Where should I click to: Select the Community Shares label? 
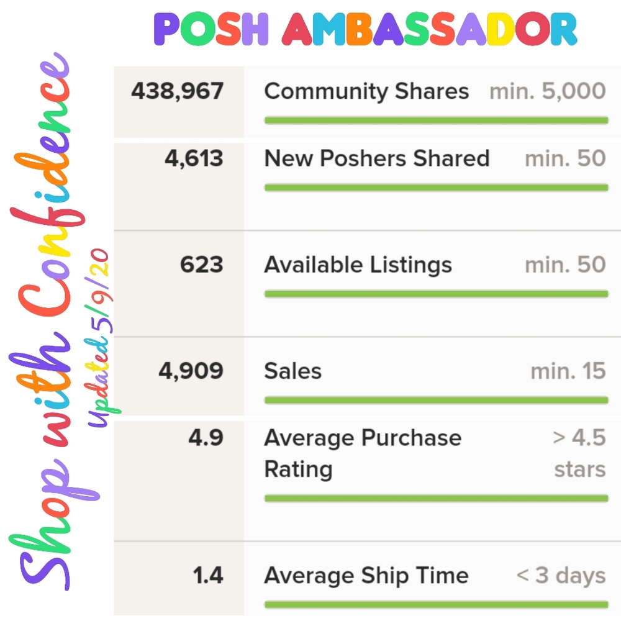[x=366, y=91]
